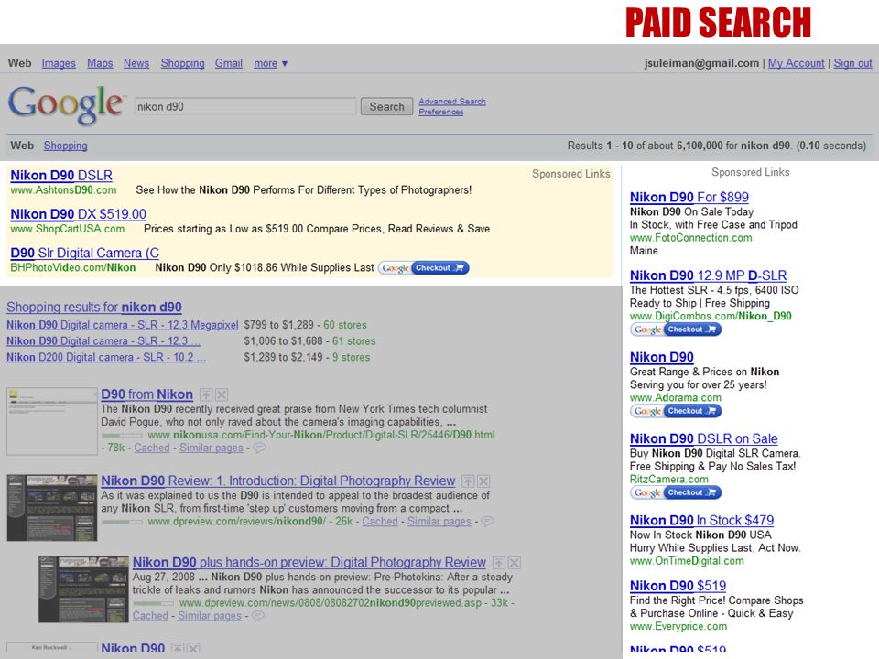The width and height of the screenshot is (879, 659).
Task: Open Nikon D90 12.3 Megapixel shopping result
Action: pyautogui.click(x=122, y=325)
